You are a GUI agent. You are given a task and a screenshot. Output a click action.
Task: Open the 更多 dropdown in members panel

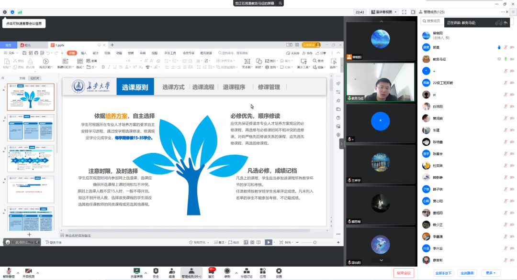(x=491, y=273)
